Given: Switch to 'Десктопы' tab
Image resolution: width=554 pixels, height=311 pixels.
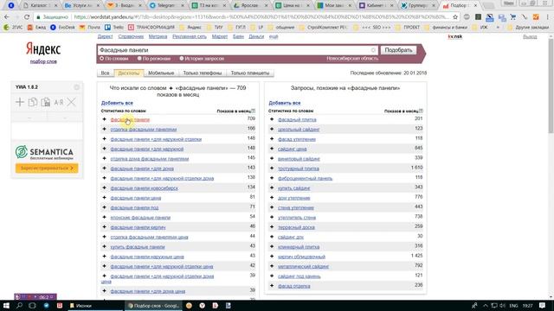Looking at the screenshot, I should coord(129,73).
